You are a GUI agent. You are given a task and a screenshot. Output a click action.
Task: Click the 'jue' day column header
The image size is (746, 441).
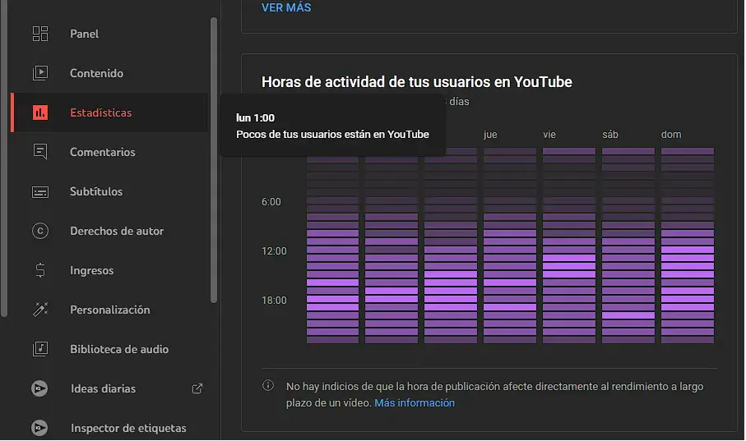tap(490, 135)
